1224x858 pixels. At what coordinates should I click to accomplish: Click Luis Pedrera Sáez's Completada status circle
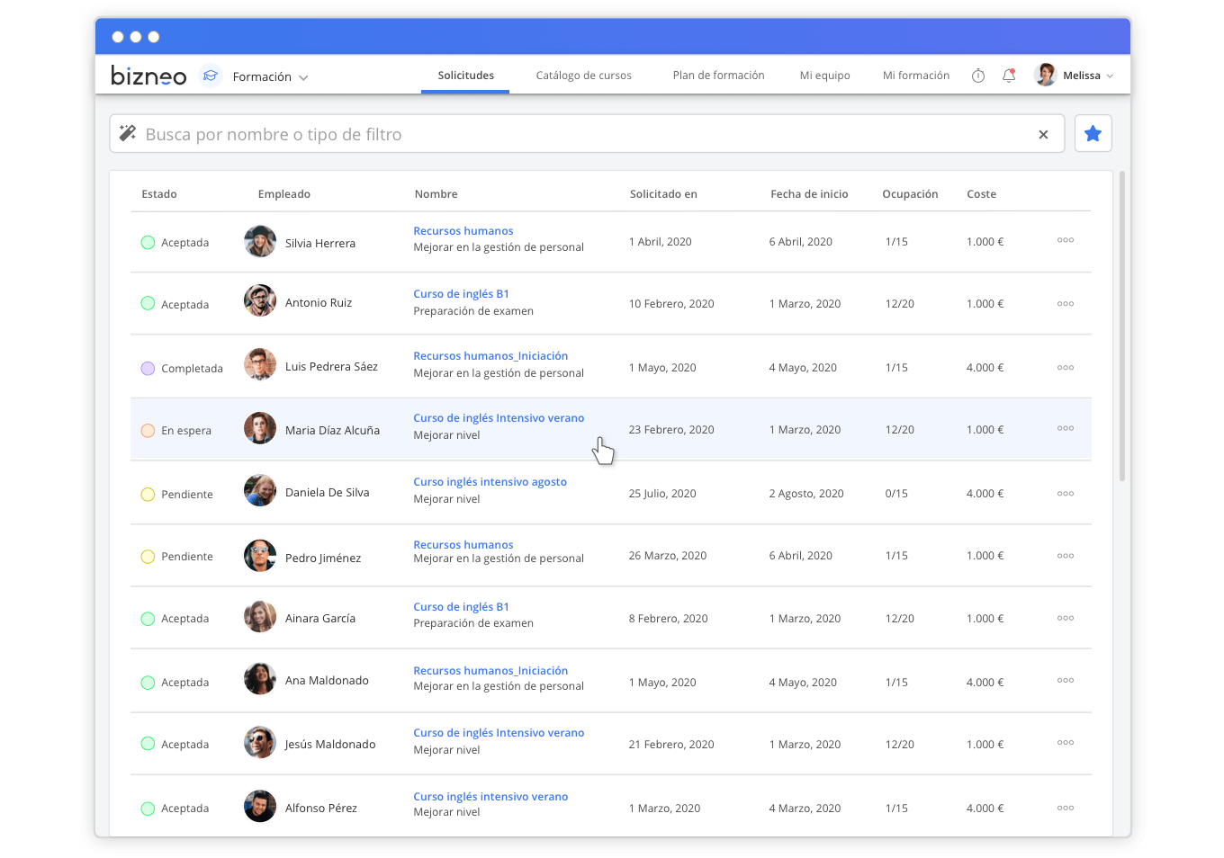(x=148, y=369)
